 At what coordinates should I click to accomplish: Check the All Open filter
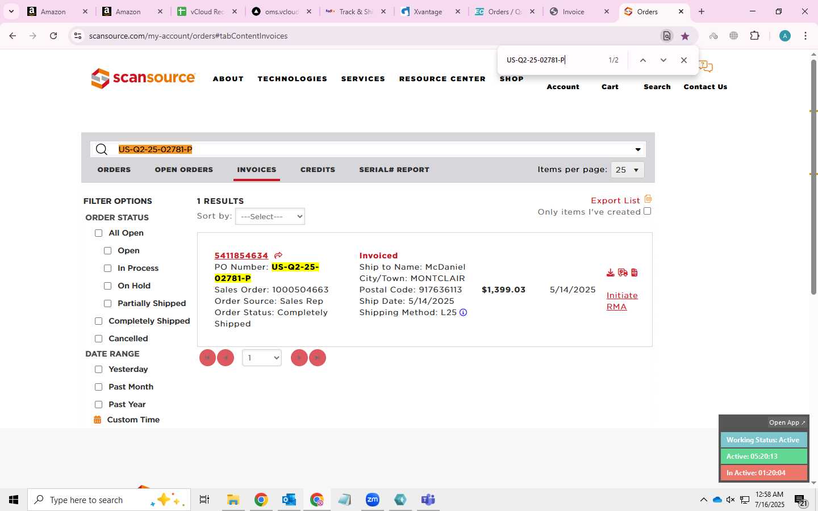pos(98,233)
